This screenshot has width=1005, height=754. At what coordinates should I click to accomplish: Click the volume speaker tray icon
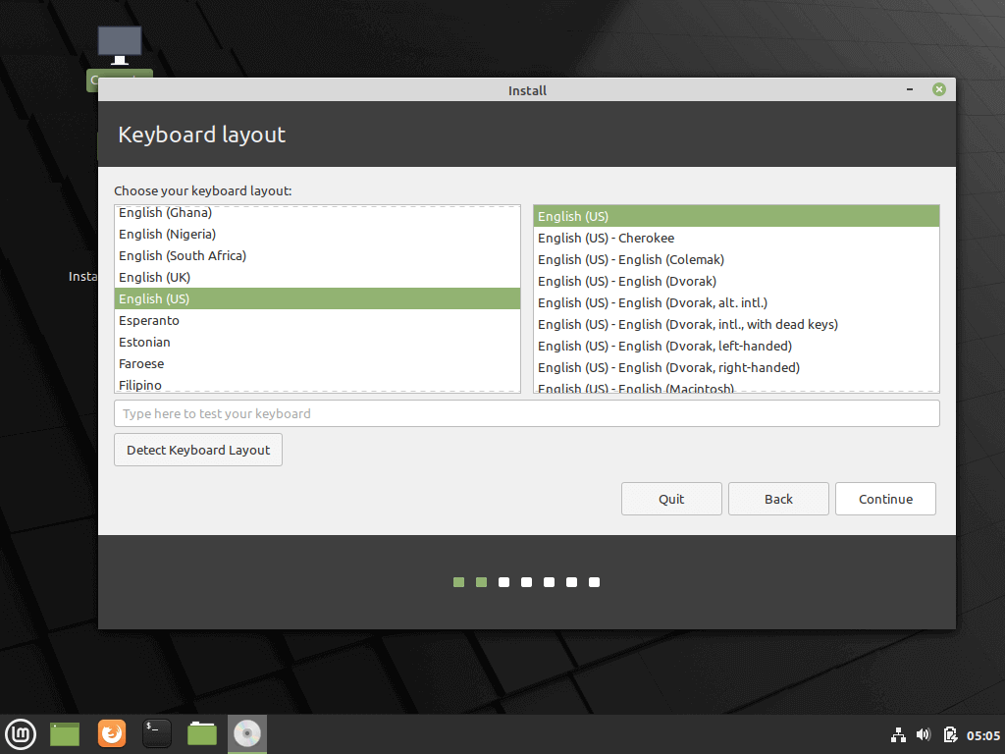[x=924, y=734]
